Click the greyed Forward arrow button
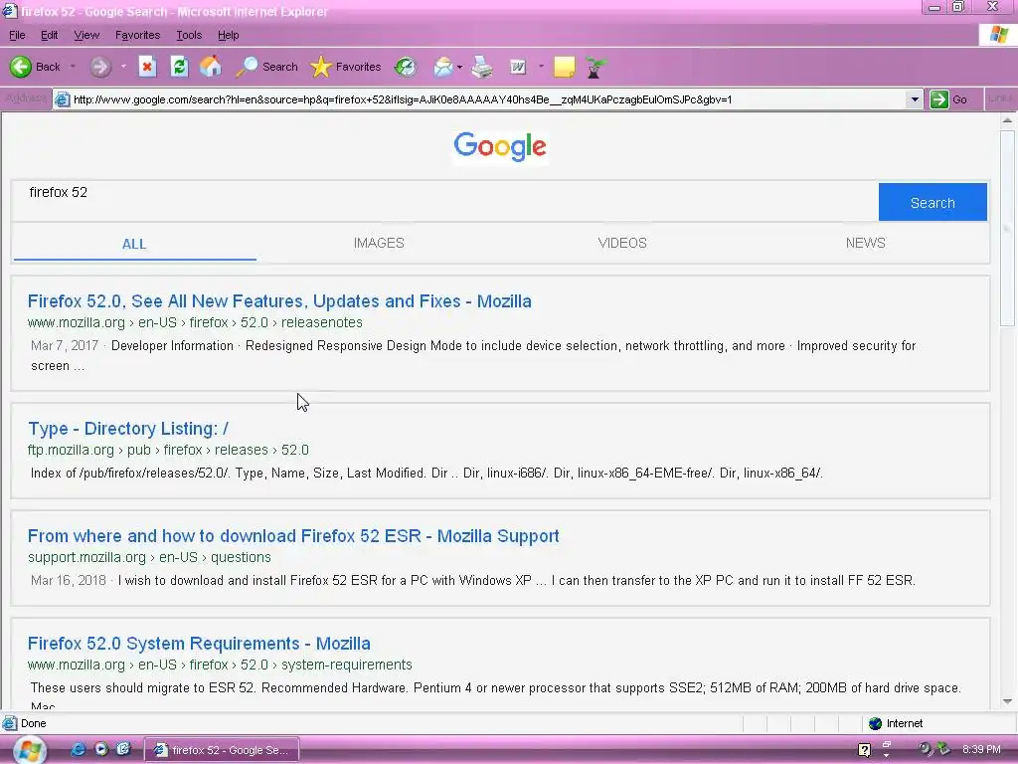Viewport: 1018px width, 764px height. coord(100,67)
